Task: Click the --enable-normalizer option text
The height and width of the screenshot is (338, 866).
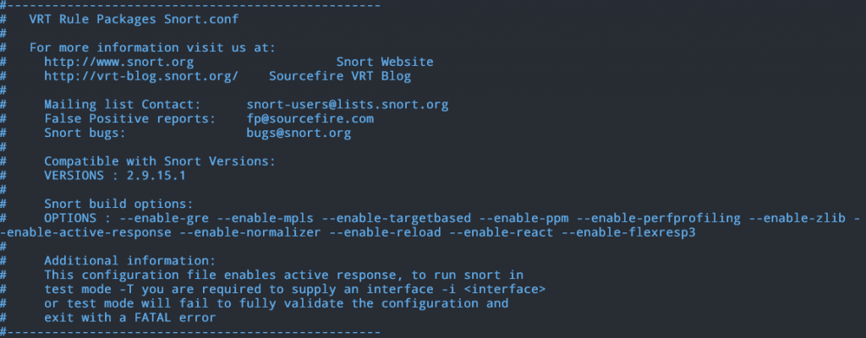Action: point(250,232)
